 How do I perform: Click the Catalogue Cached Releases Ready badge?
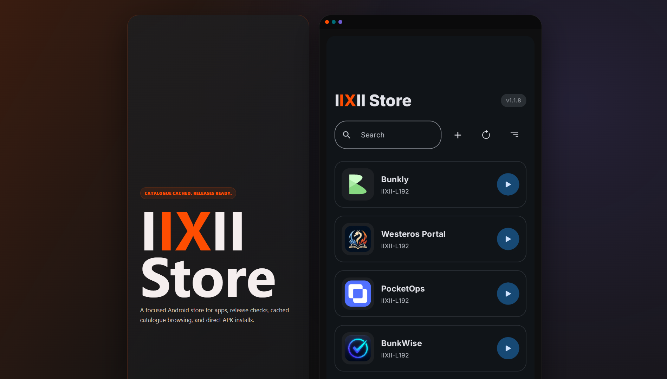pos(188,193)
